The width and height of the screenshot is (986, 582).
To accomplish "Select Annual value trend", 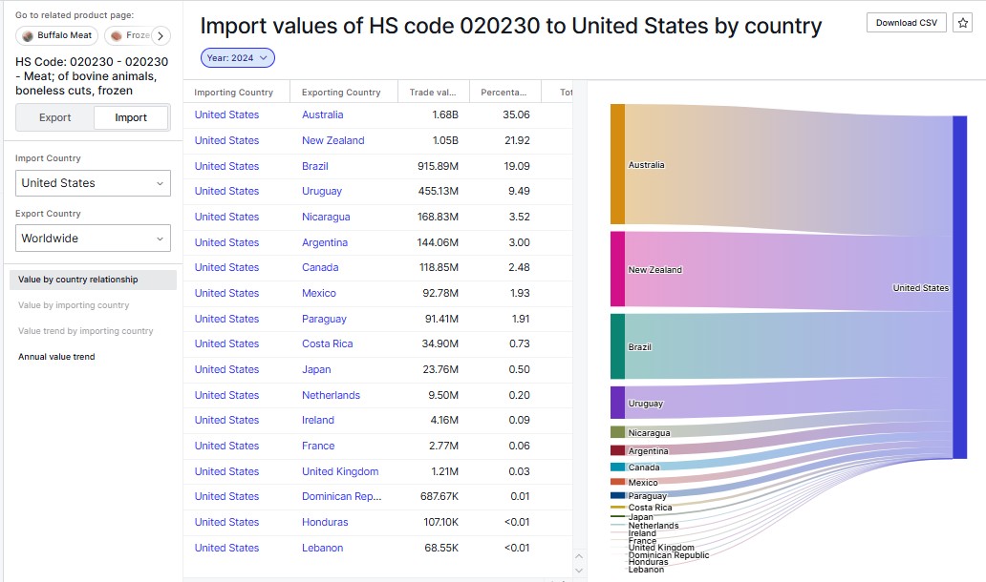I will point(56,357).
